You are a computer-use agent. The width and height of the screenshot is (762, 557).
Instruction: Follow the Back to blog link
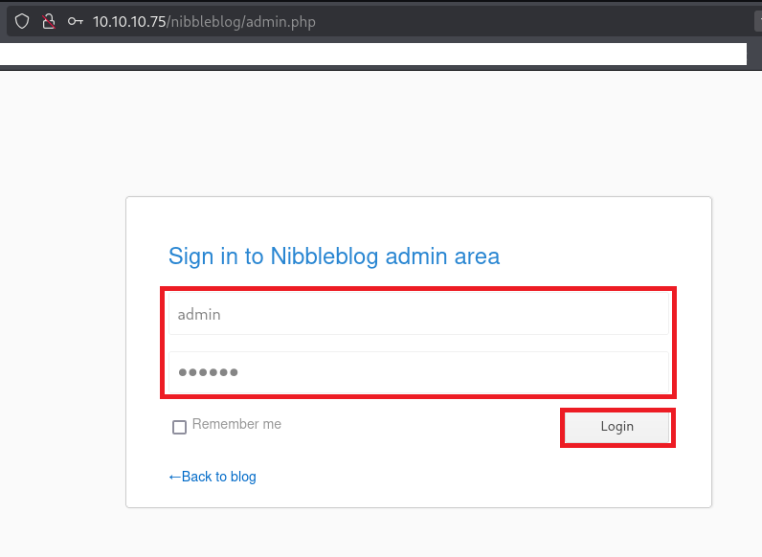point(218,477)
